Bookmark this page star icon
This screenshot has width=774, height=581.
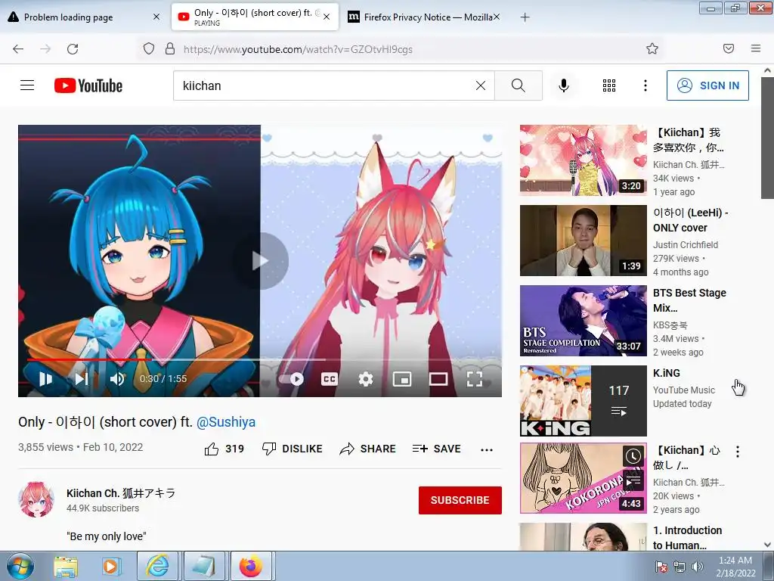click(652, 48)
